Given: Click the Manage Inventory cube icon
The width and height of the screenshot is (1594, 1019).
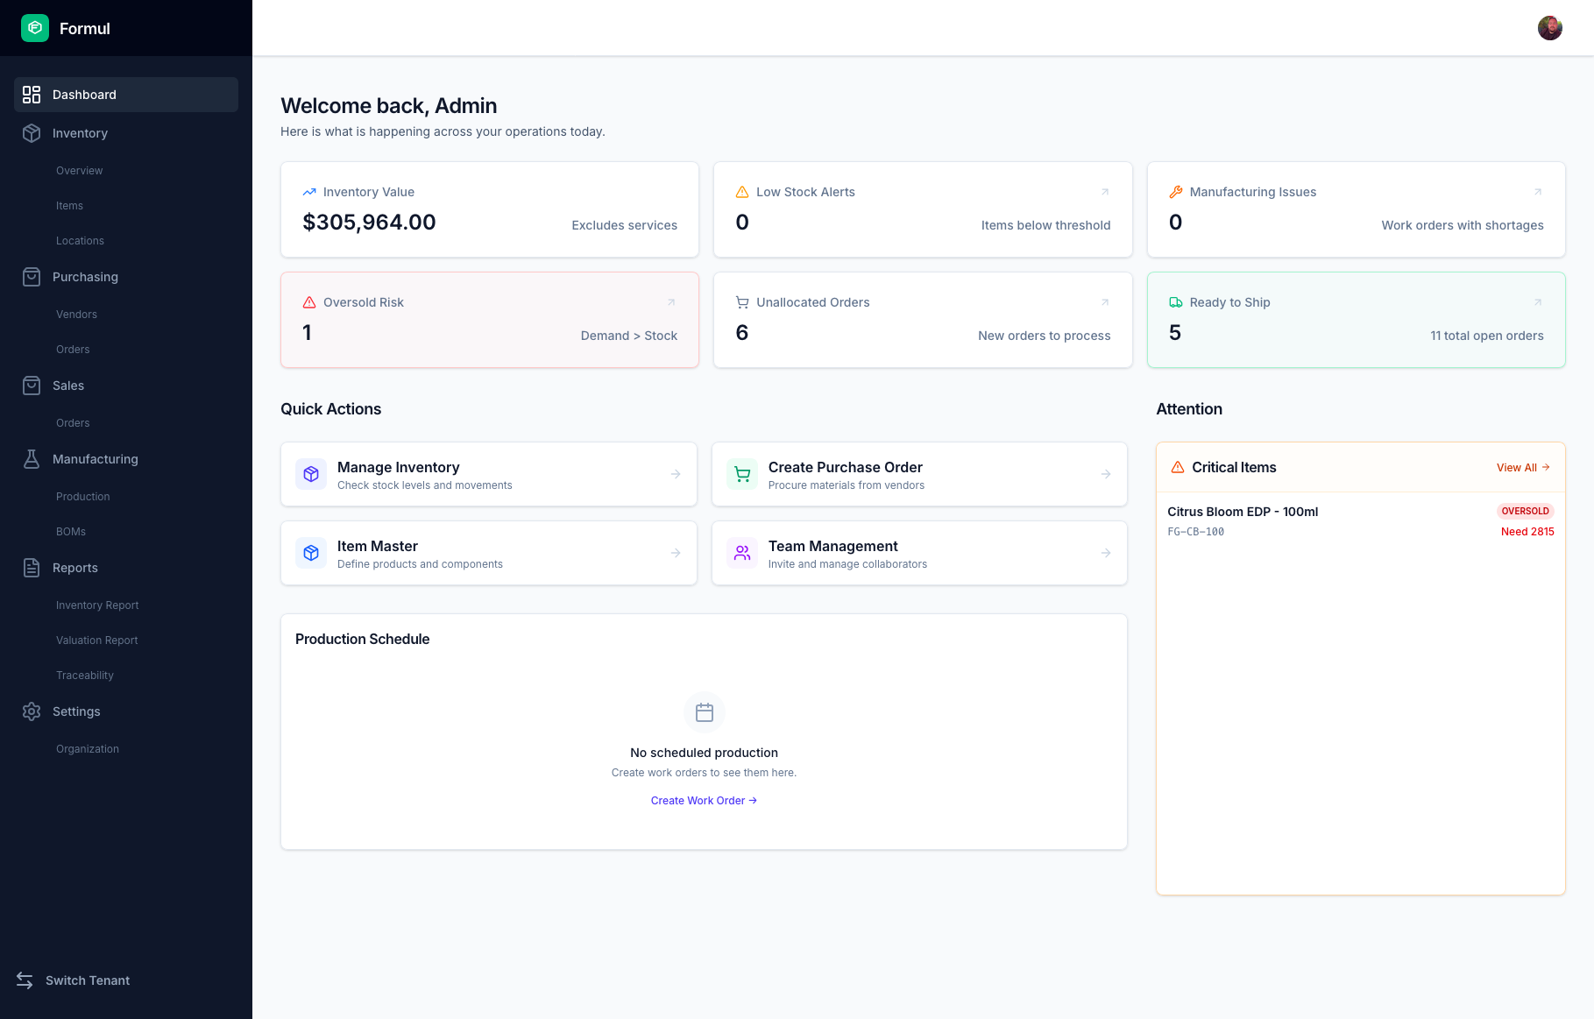Looking at the screenshot, I should pos(311,474).
